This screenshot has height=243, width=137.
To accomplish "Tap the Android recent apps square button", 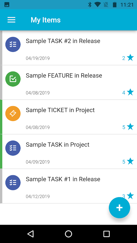I will point(106,234).
